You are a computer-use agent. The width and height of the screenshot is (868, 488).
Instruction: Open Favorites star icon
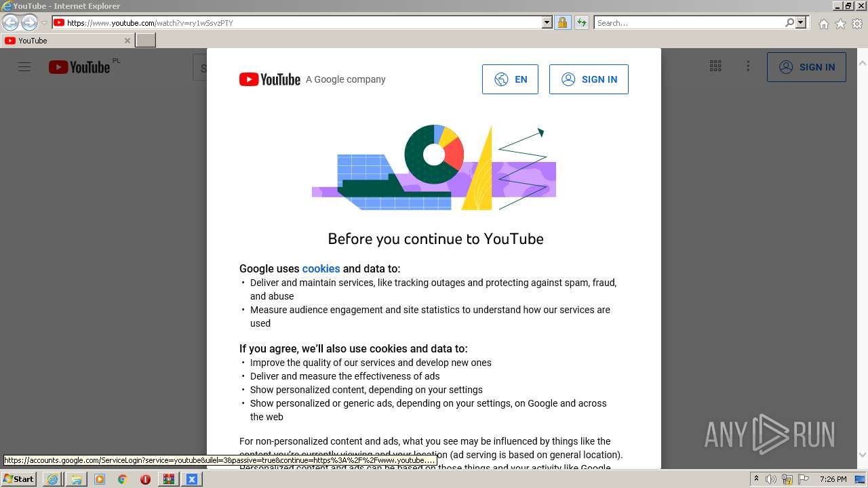[840, 24]
